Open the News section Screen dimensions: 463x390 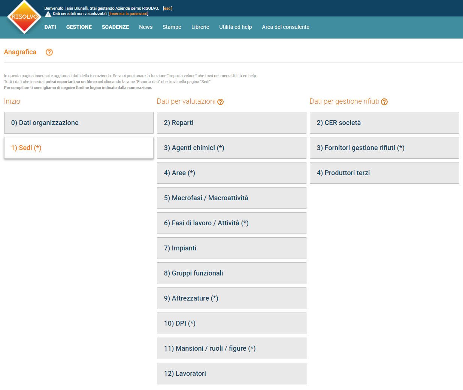(x=146, y=27)
